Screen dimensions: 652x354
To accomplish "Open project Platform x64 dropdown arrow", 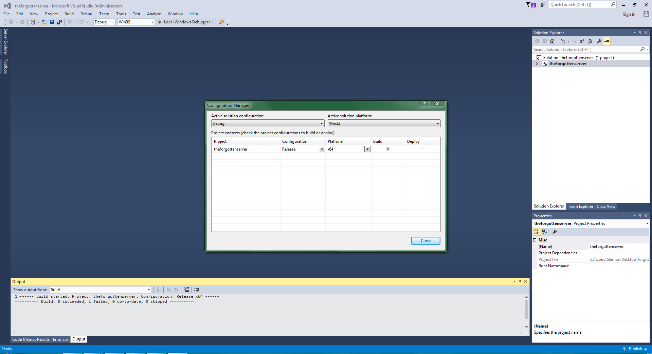I will point(367,149).
